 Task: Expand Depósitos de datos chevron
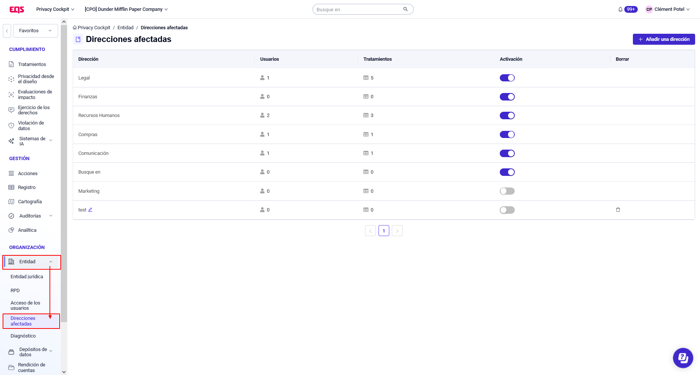(x=51, y=351)
